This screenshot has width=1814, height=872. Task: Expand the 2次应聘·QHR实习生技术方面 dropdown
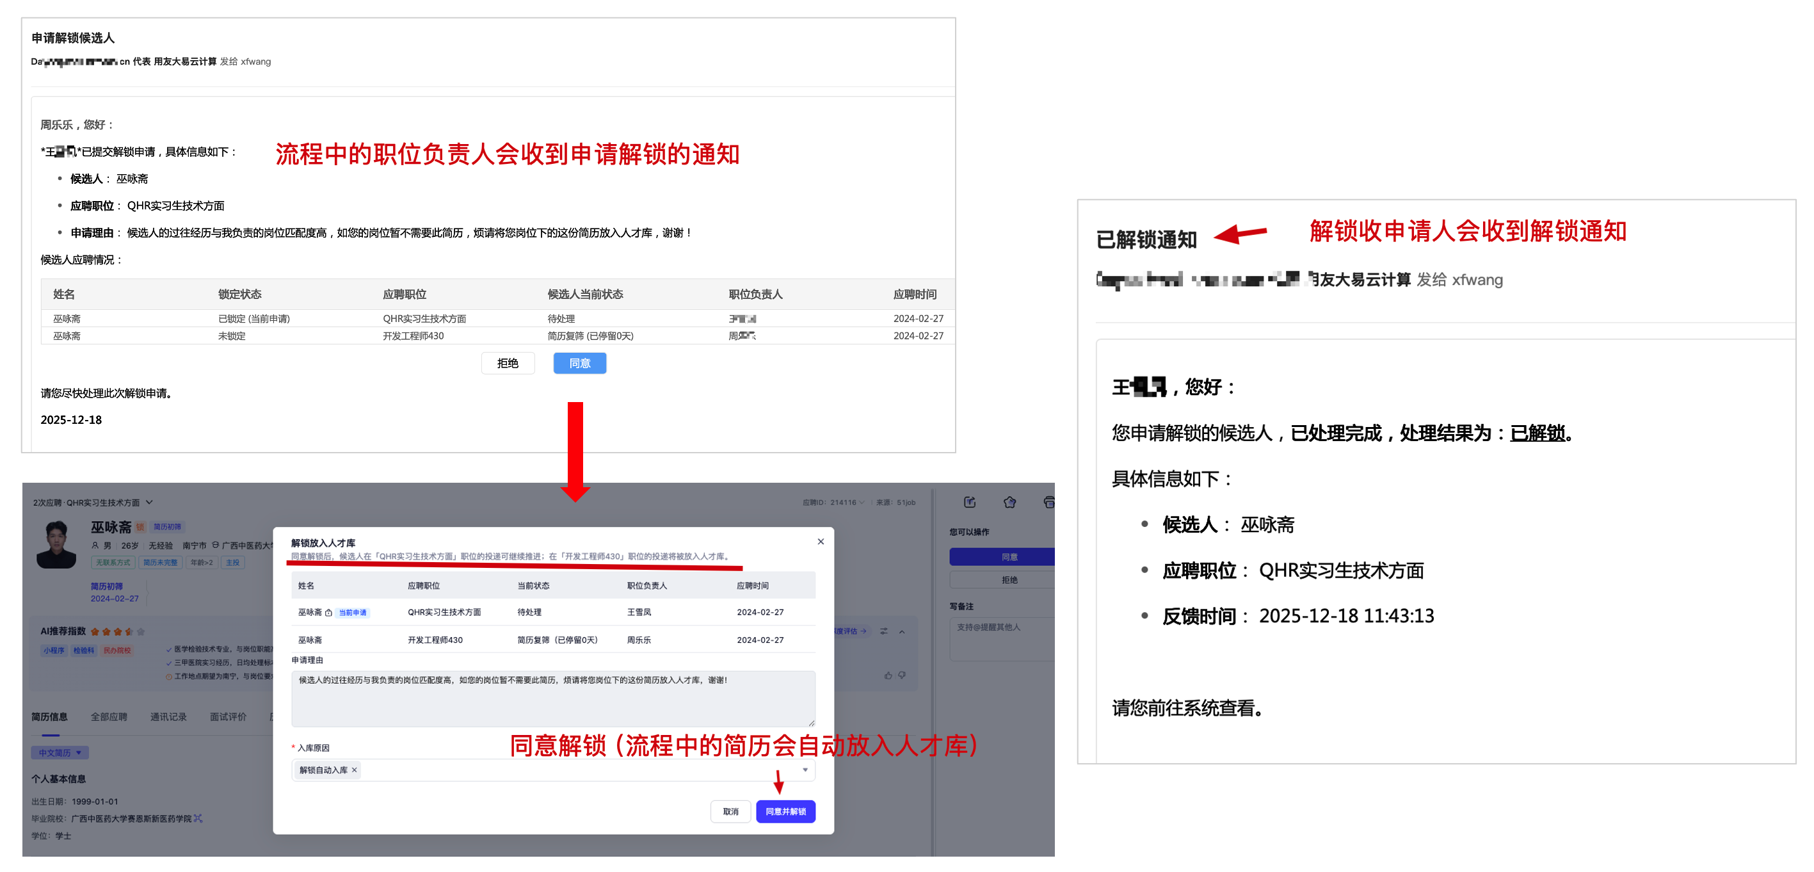click(149, 502)
